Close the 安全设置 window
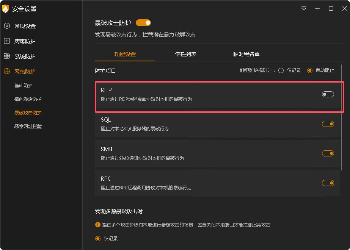This screenshot has width=350, height=250. [344, 8]
